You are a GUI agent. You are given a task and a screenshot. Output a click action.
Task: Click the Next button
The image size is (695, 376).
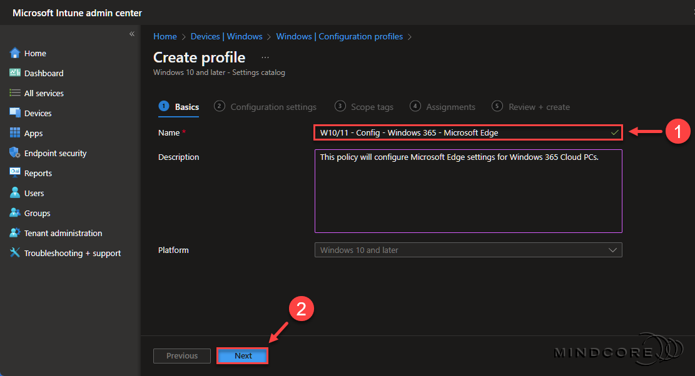(x=243, y=356)
